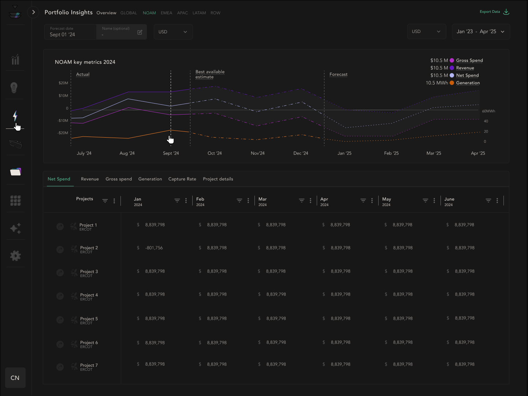Open the left USD currency dropdown

tap(173, 32)
